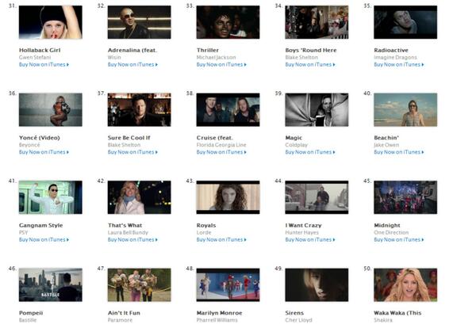Open the Ain't It Fun thumbnail

click(x=140, y=285)
